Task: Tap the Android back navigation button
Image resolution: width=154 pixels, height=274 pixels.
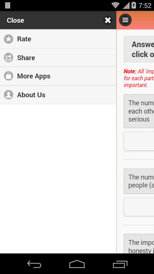Action: click(x=34, y=264)
